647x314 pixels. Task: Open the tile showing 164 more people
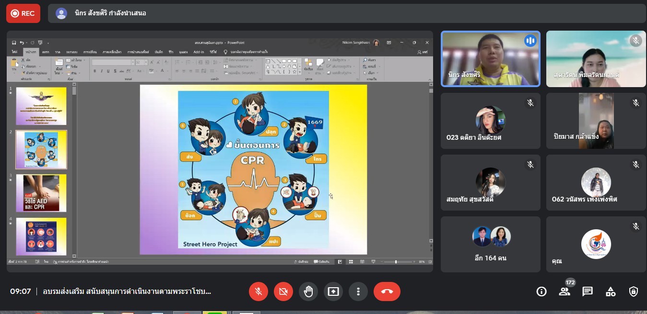[490, 244]
